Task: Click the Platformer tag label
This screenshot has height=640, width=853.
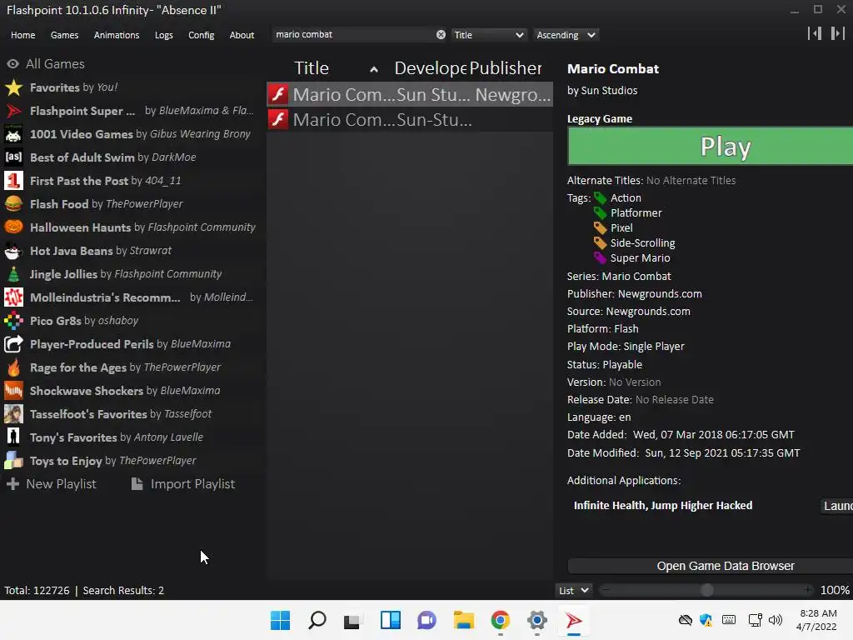Action: coord(636,212)
